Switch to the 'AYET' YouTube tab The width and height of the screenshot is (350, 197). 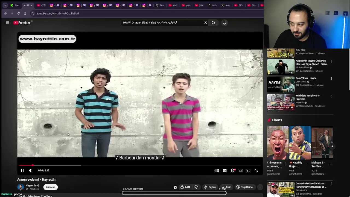point(41,5)
